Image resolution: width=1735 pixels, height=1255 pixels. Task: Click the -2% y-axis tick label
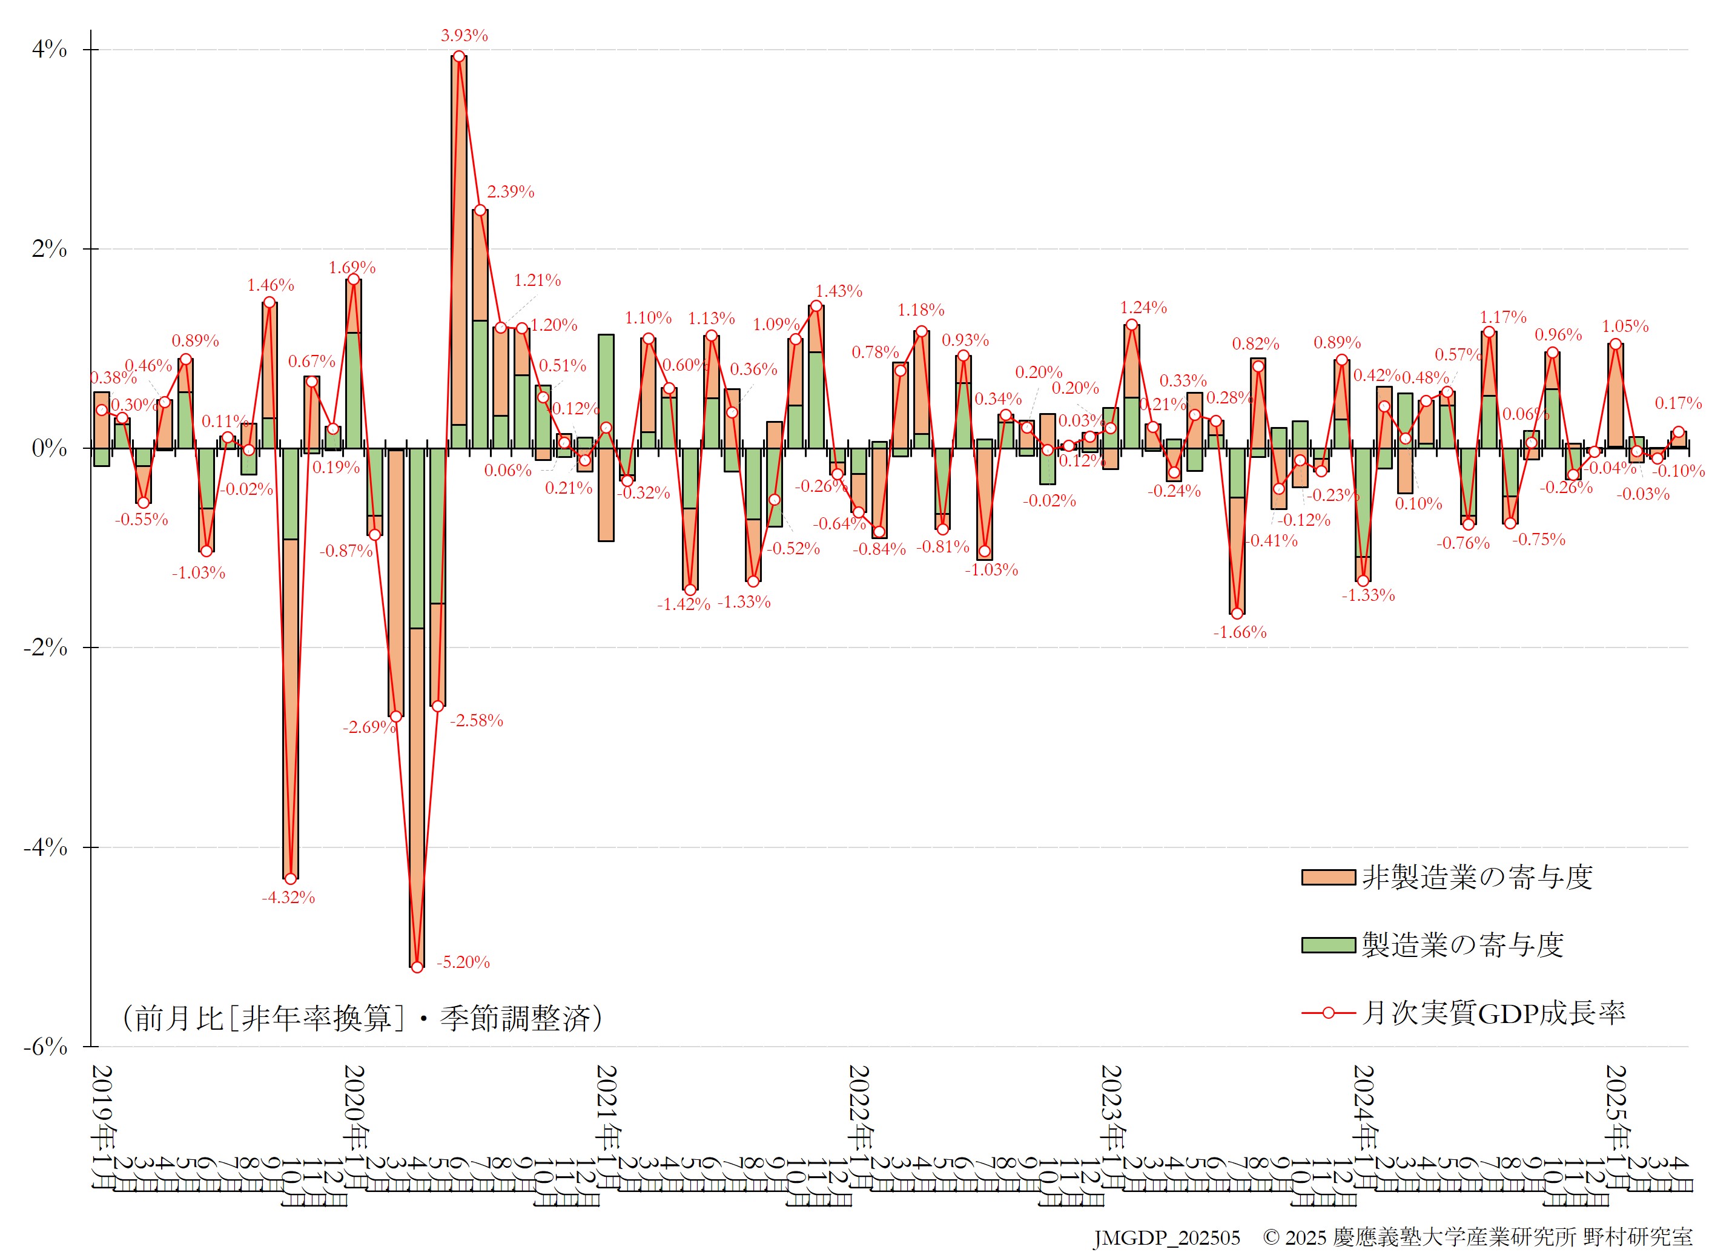(x=45, y=647)
